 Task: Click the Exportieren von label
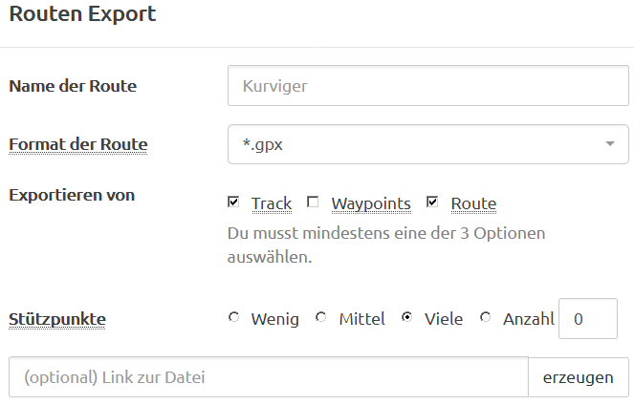pyautogui.click(x=72, y=195)
